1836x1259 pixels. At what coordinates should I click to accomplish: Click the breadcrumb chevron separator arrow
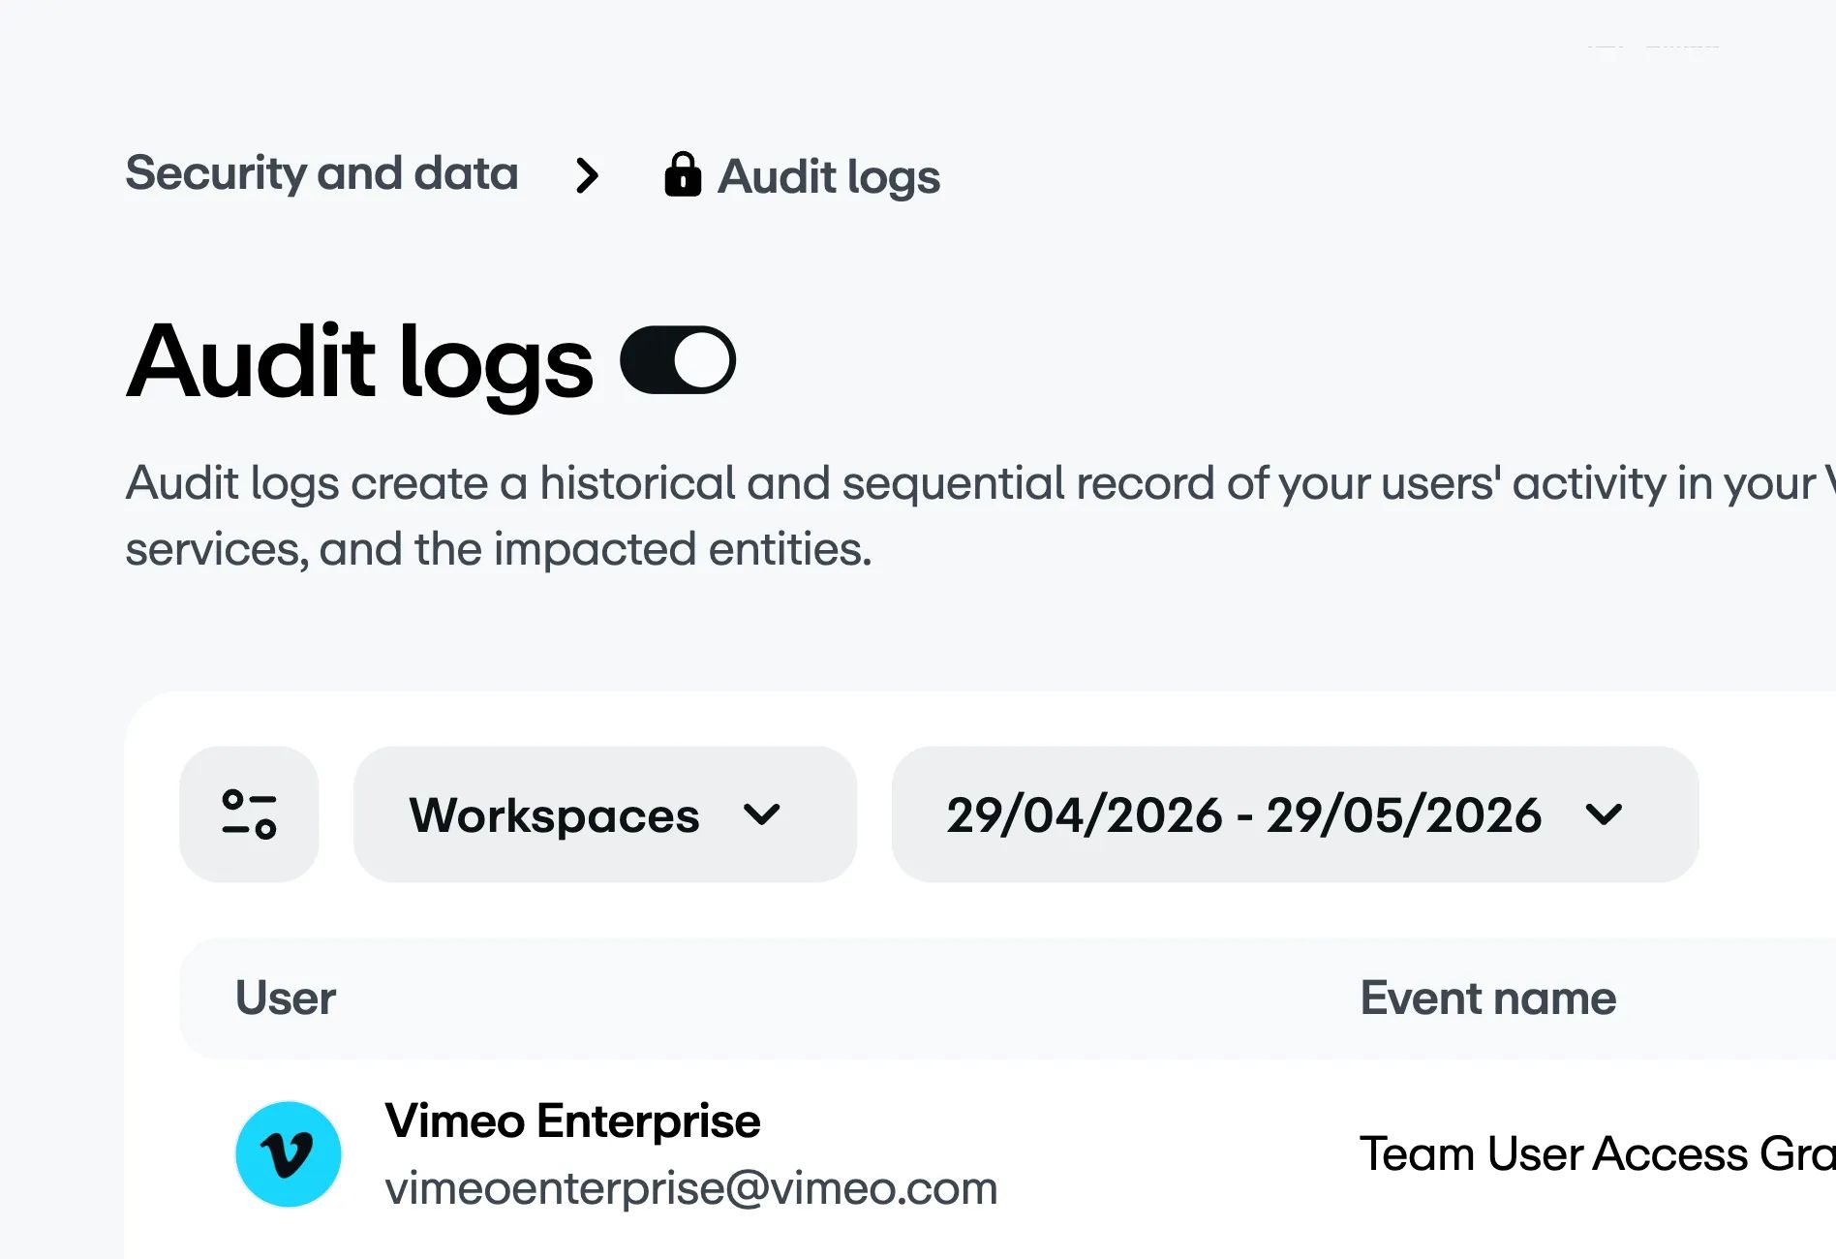[x=587, y=175]
